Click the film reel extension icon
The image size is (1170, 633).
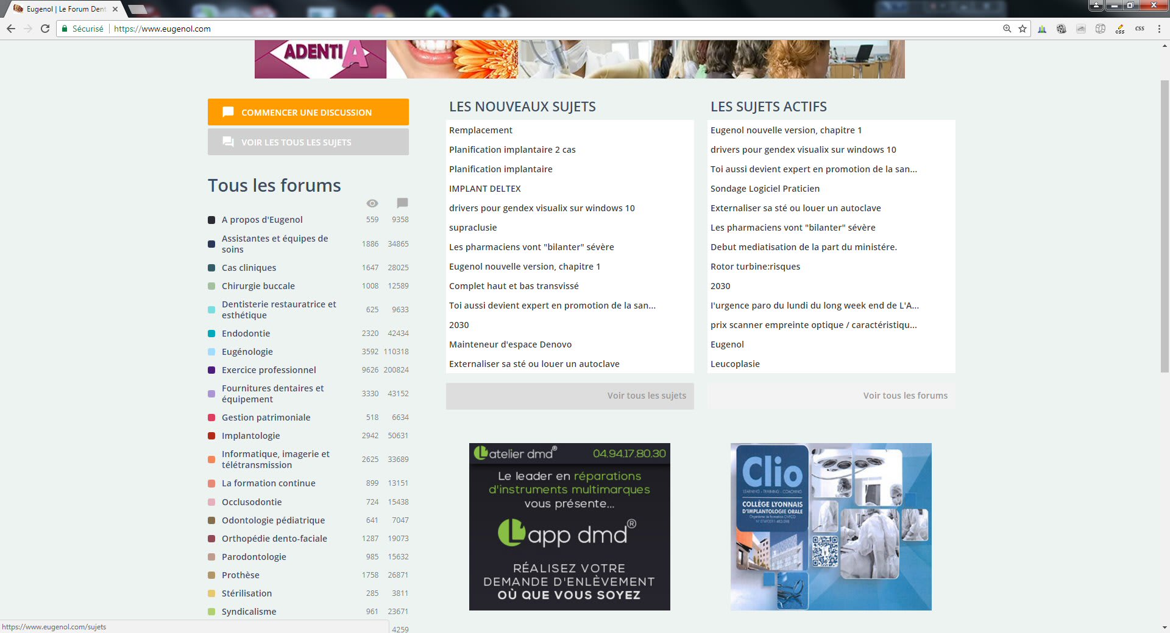pyautogui.click(x=1062, y=29)
